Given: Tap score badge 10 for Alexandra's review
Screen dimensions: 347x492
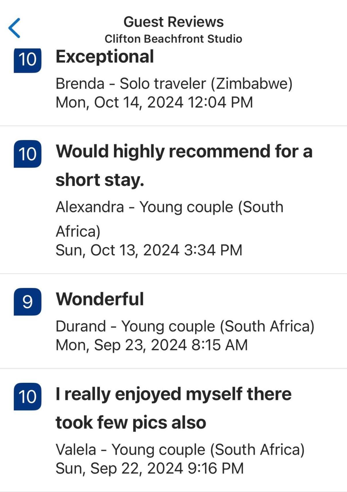Looking at the screenshot, I should 28,154.
